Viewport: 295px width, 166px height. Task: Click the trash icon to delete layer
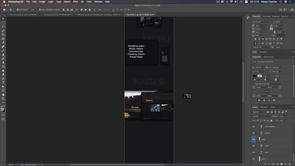click(290, 164)
